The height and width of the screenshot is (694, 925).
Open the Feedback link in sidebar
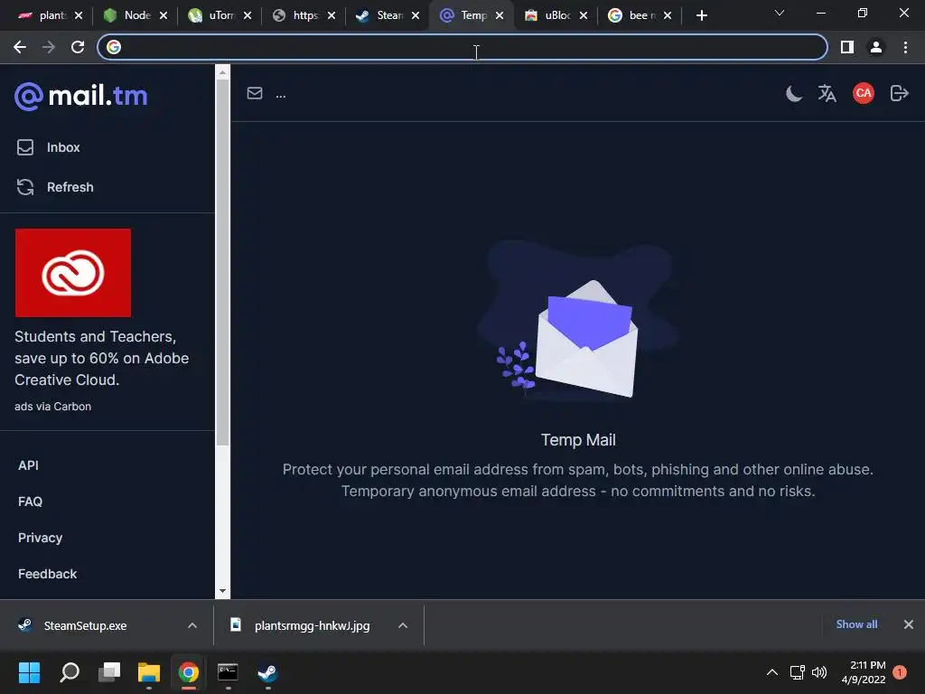click(47, 574)
